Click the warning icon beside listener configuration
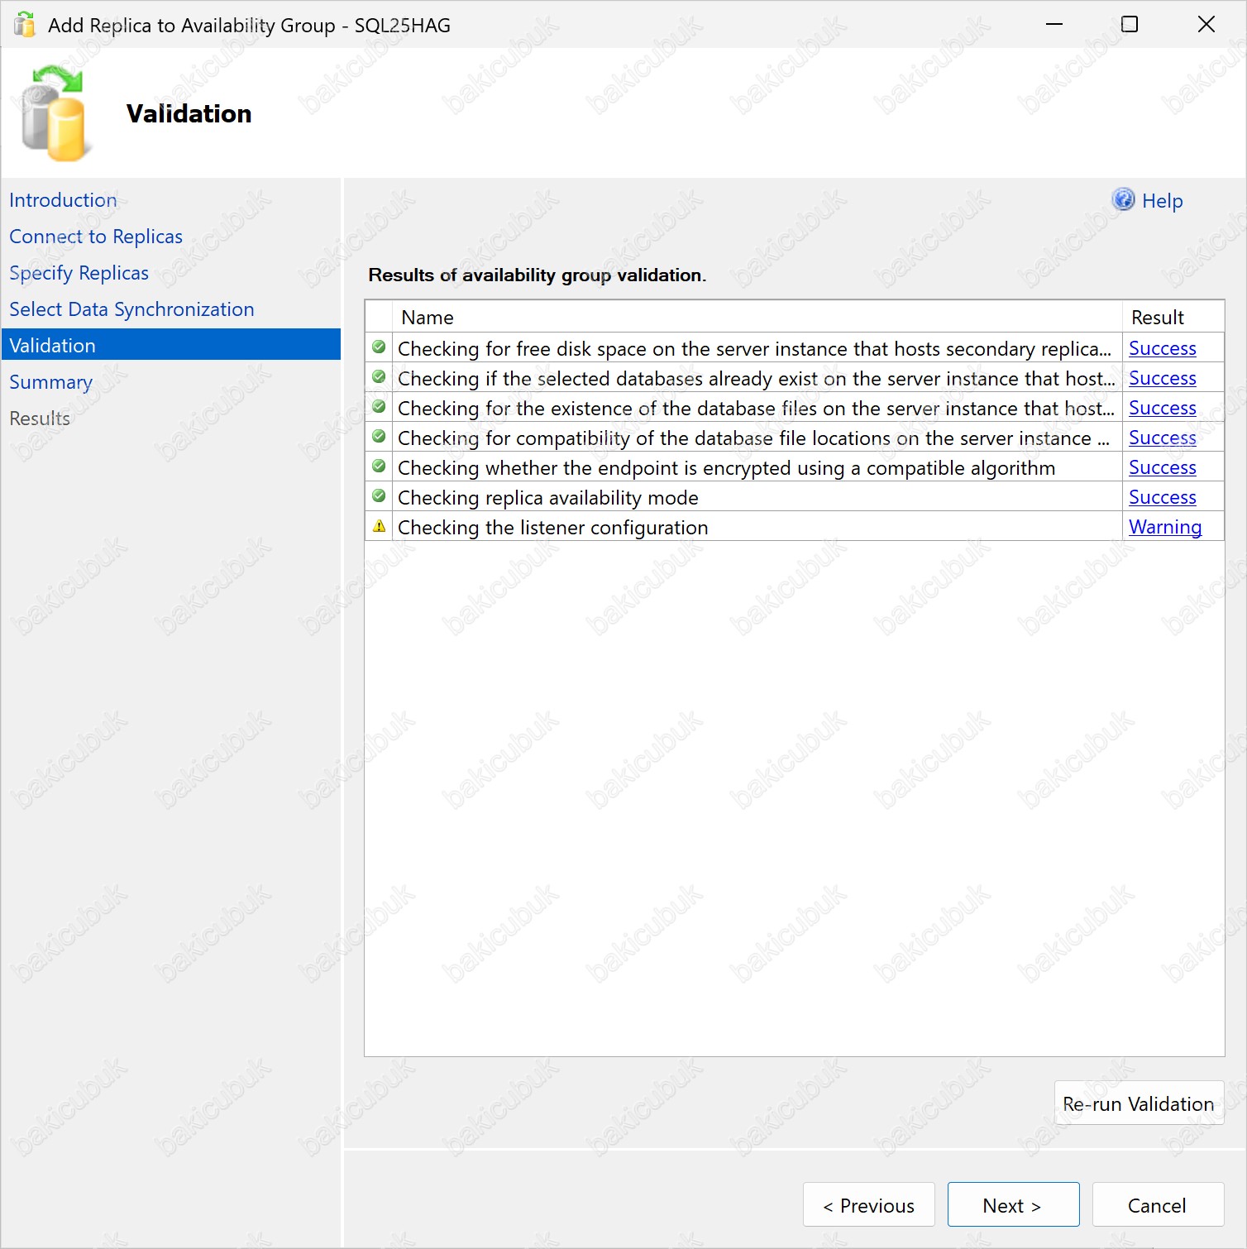Viewport: 1247px width, 1249px height. tap(379, 526)
